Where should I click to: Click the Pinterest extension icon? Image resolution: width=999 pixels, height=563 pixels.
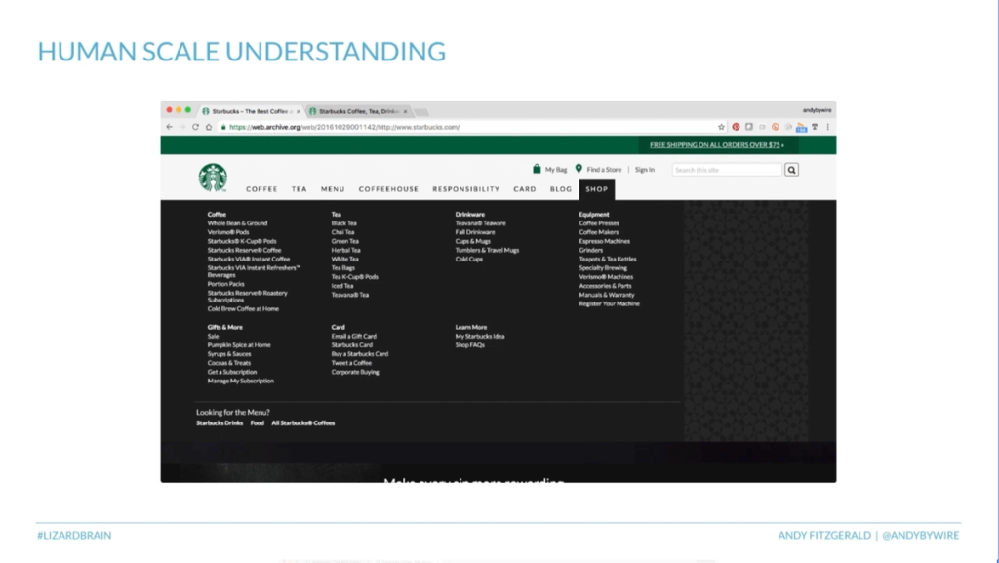click(736, 127)
